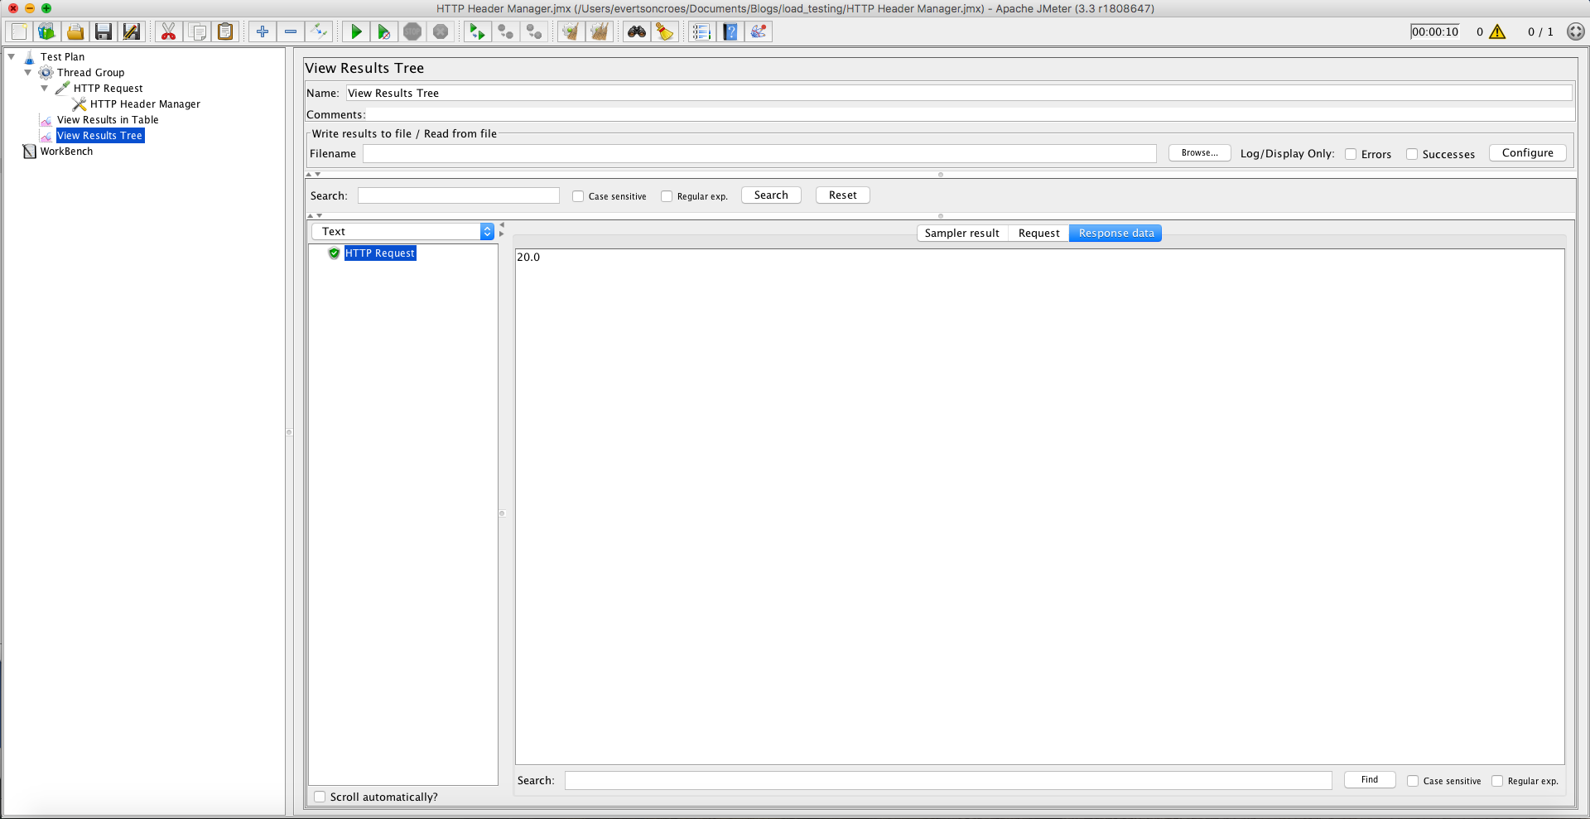Focus the Search field beside the Find button
The height and width of the screenshot is (819, 1590).
tap(948, 780)
